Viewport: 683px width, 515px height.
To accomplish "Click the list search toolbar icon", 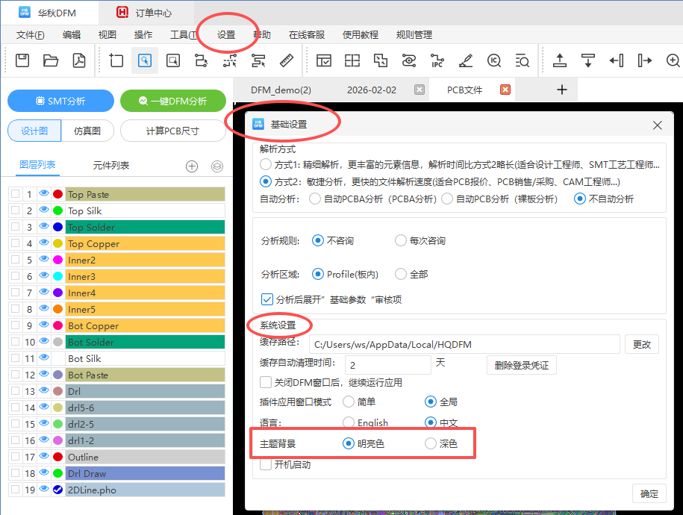I will coord(522,60).
